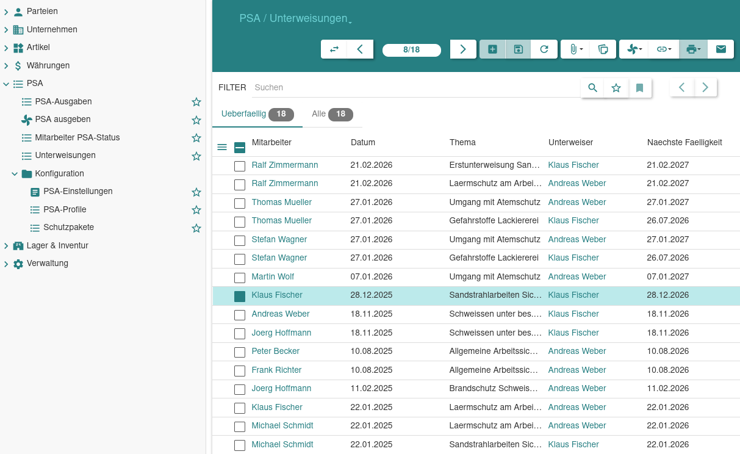Screen dimensions: 740x454
Task: Toggle the select-all header checkbox
Action: point(240,147)
